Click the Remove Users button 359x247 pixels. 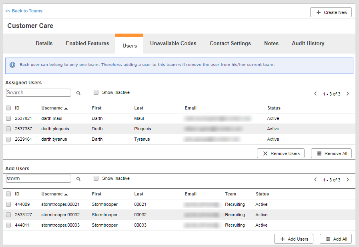click(x=281, y=153)
